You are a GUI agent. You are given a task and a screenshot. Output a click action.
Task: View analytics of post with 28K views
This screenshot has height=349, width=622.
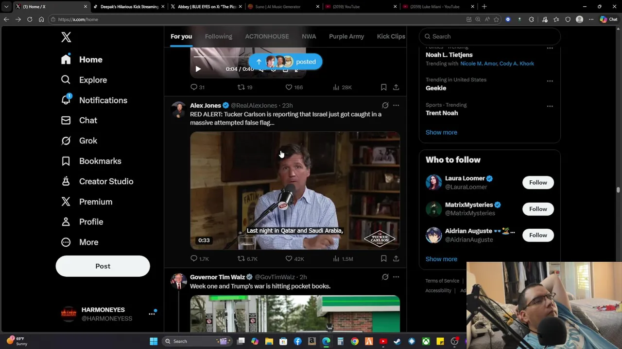(342, 87)
